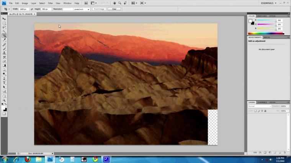
Task: Open Firefox from the Windows taskbar
Action: point(27,159)
